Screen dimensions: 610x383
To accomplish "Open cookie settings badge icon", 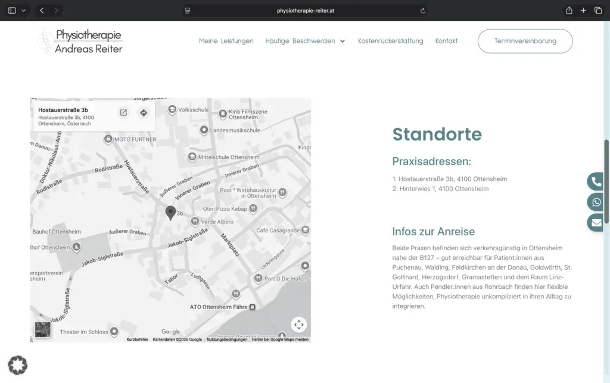I will tap(17, 365).
